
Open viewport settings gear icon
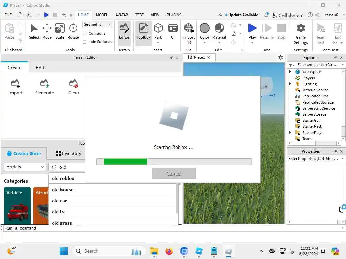point(281,57)
